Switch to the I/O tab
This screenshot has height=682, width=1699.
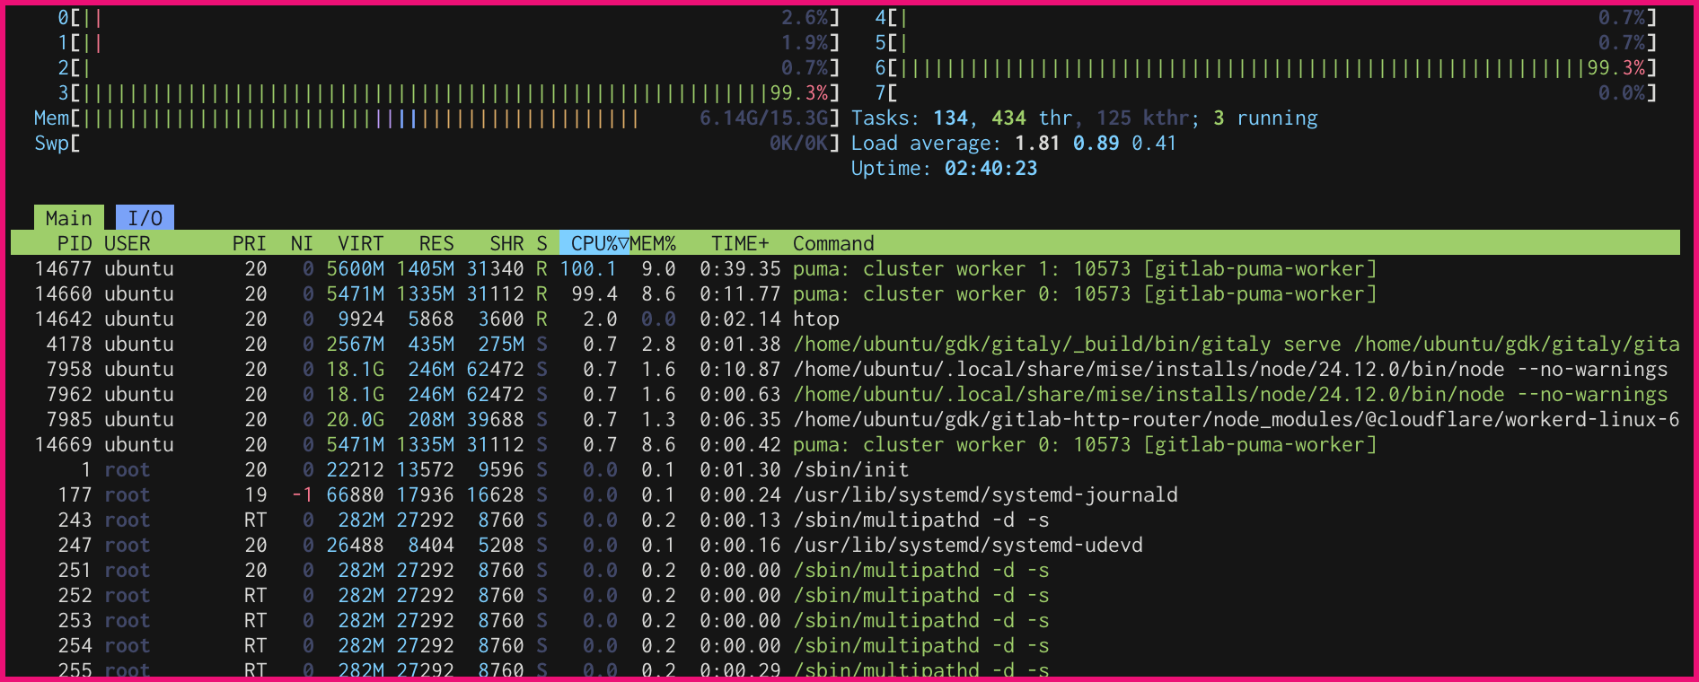pos(145,218)
